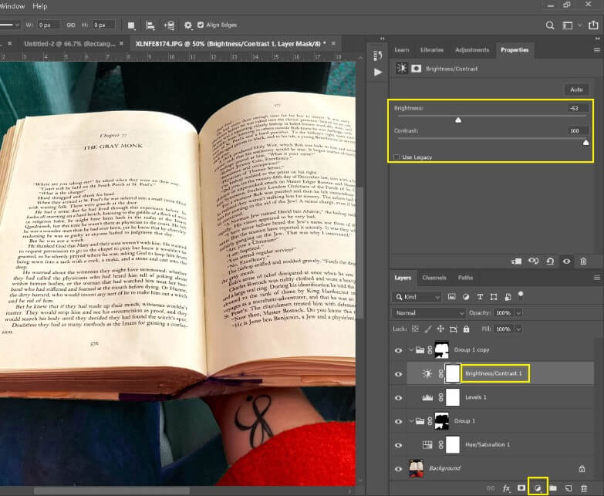Open the Actions panel play icon
The width and height of the screenshot is (604, 496).
click(378, 73)
